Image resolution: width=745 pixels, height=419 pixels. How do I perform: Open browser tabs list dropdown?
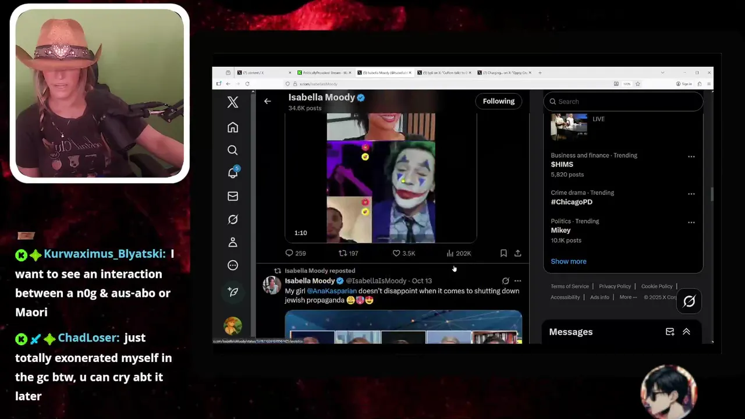(662, 73)
